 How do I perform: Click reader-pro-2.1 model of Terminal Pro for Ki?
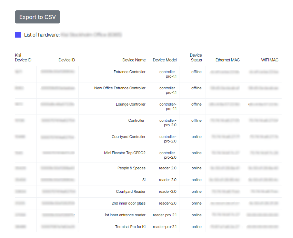click(x=165, y=227)
